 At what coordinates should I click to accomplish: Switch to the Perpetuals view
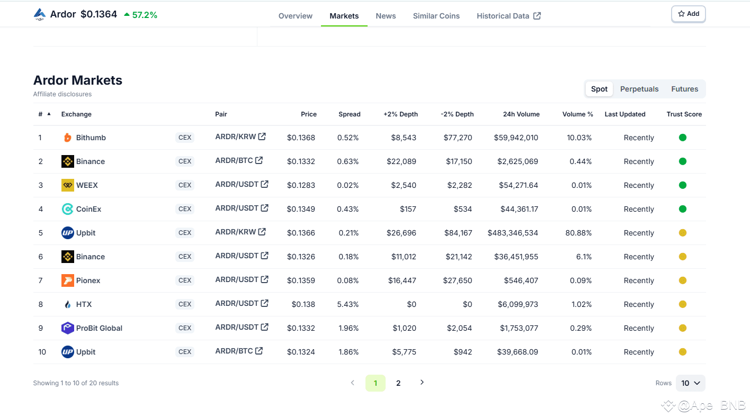639,89
